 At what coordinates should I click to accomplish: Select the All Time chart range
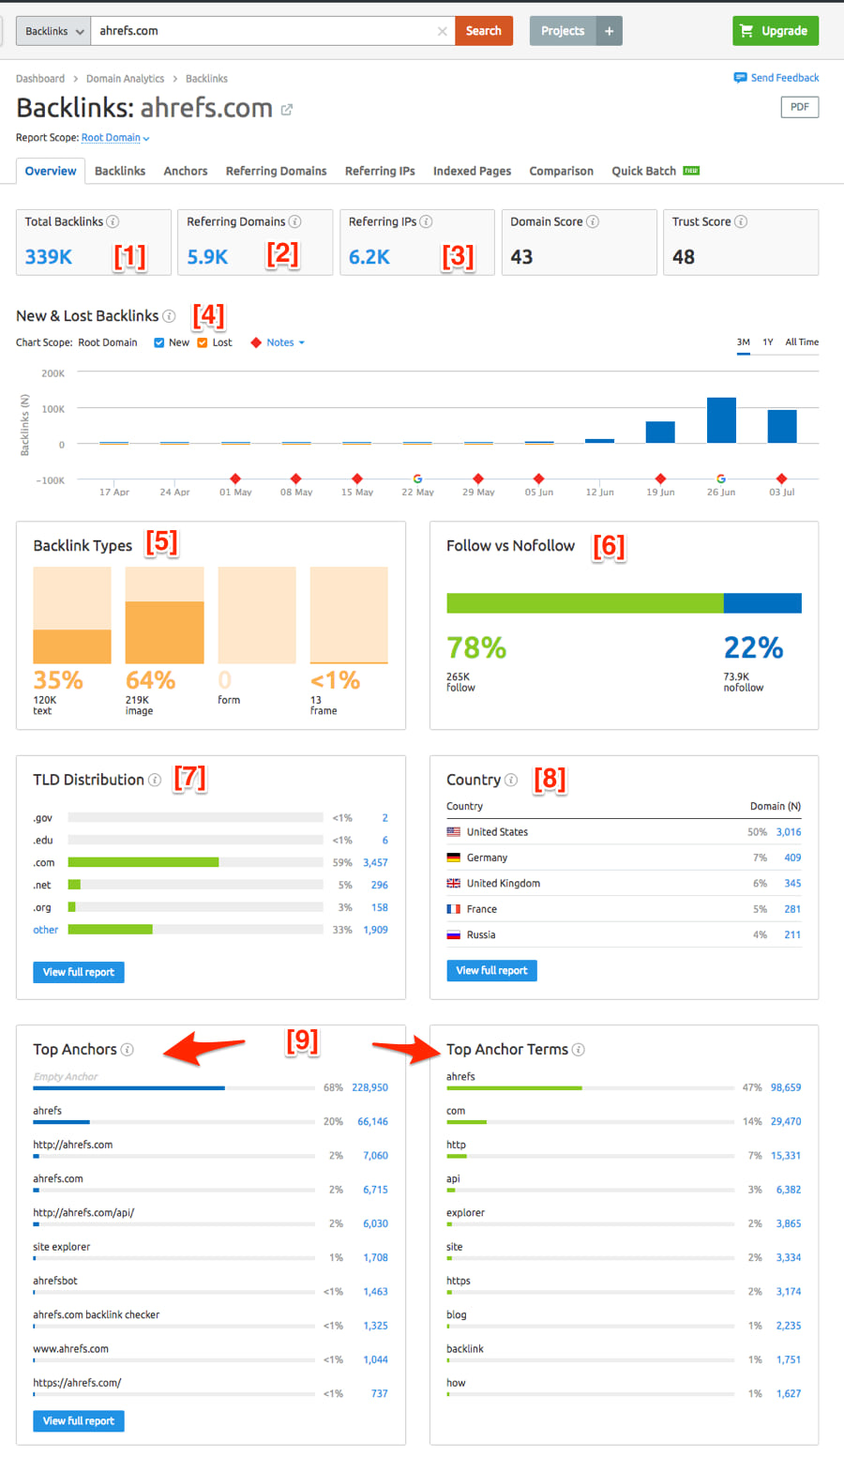click(x=802, y=342)
